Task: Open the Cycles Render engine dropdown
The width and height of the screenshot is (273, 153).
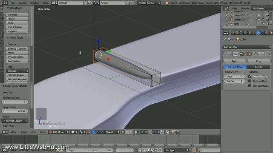Action: pyautogui.click(x=149, y=3)
